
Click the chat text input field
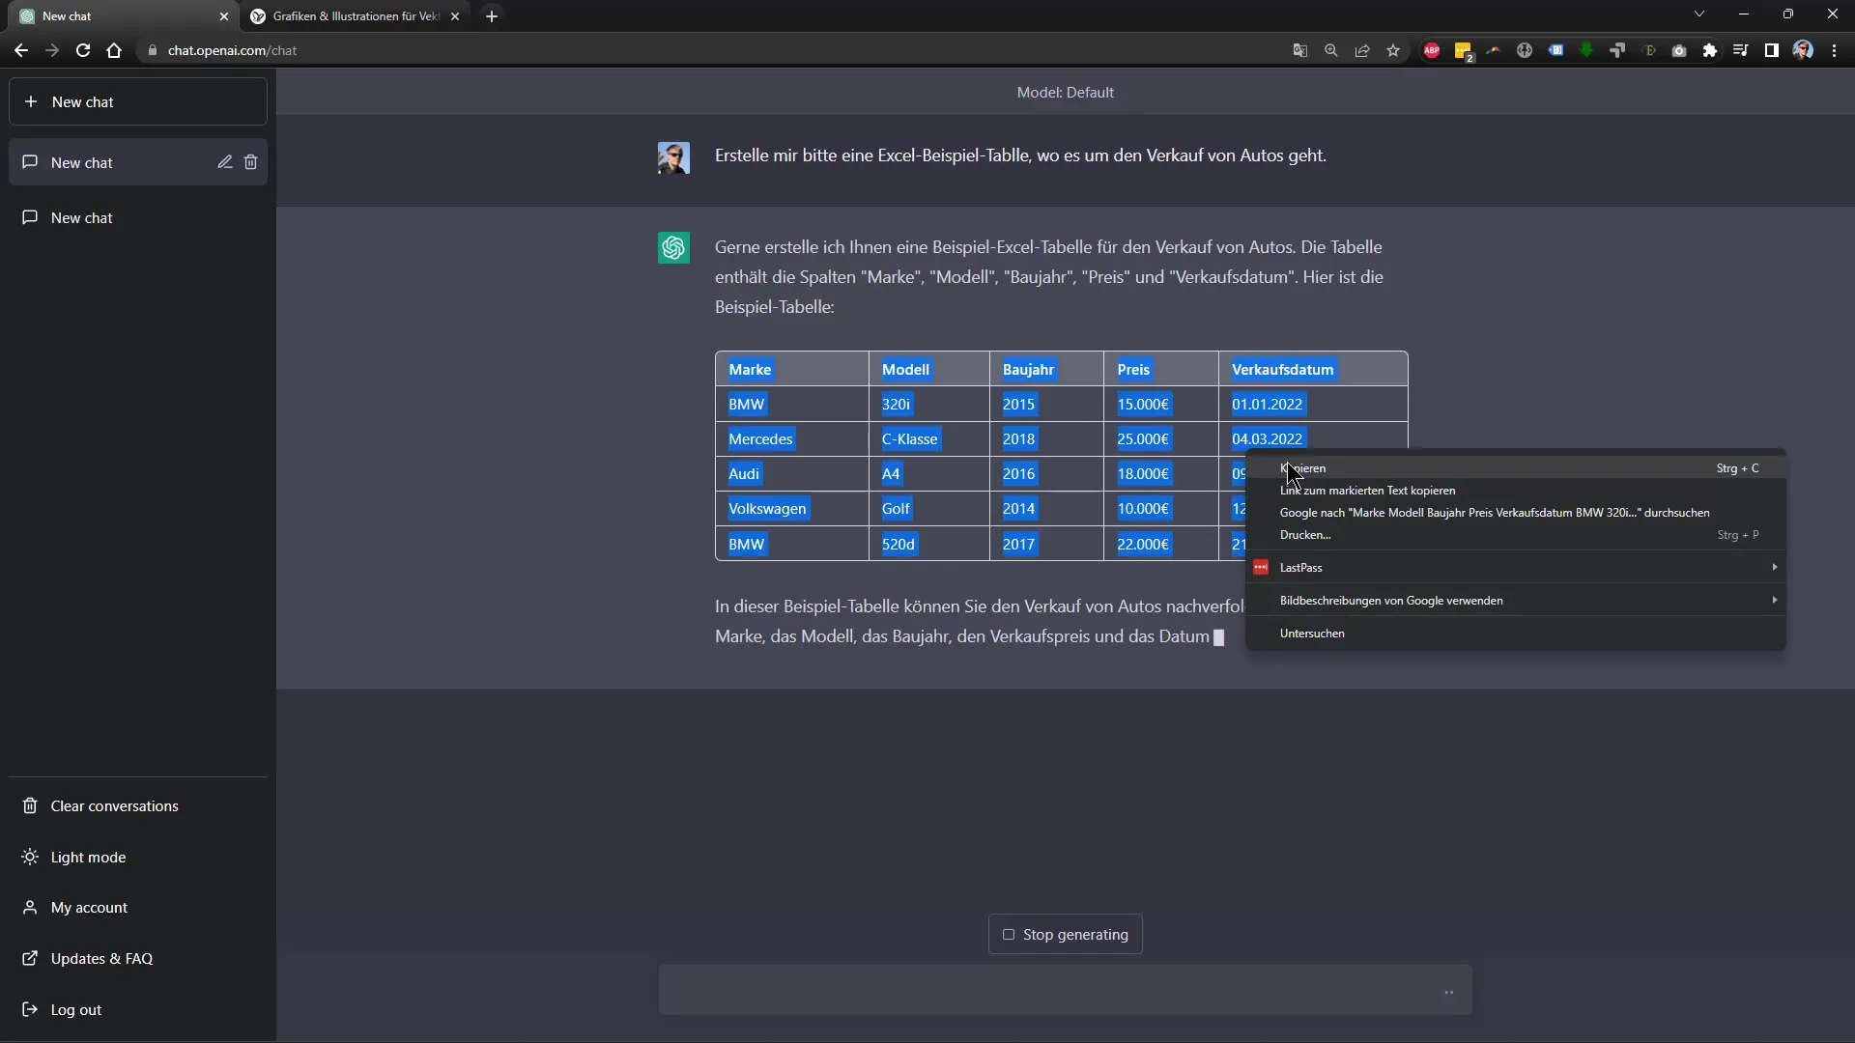click(x=1067, y=990)
